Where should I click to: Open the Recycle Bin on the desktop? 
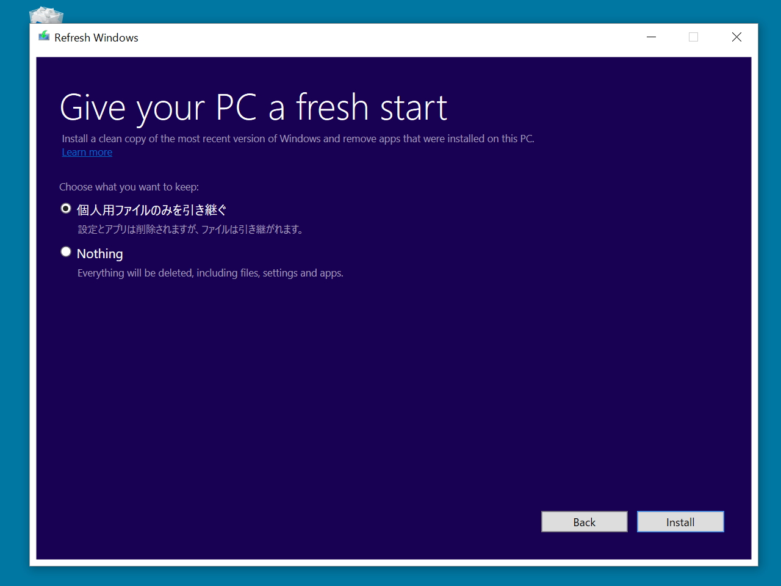[x=46, y=15]
